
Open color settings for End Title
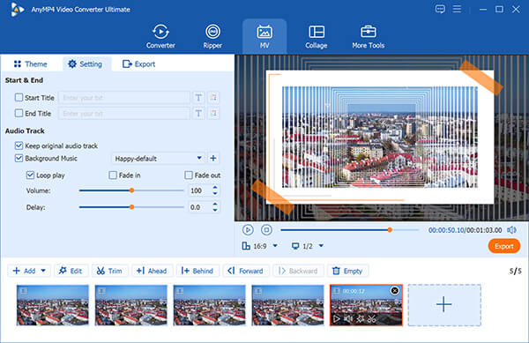tap(213, 114)
